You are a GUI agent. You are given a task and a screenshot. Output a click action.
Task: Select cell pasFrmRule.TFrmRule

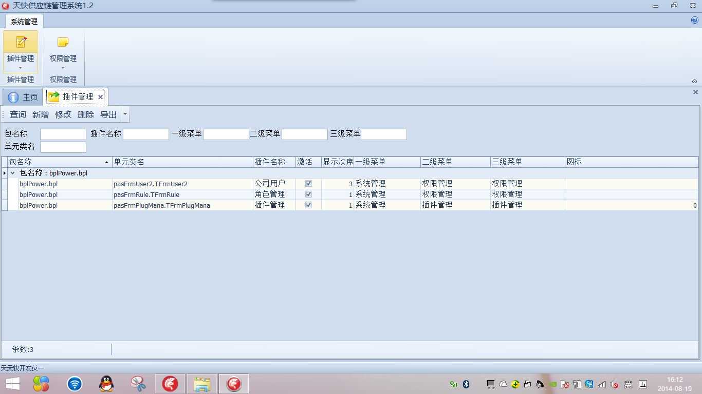[182, 194]
